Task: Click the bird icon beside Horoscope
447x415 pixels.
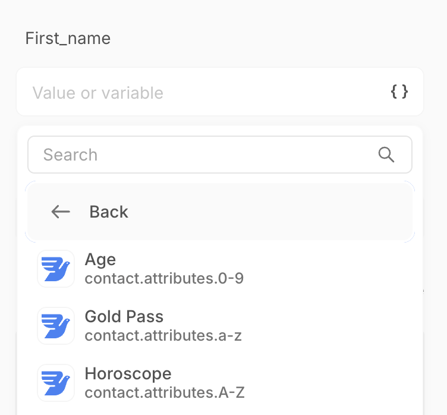Action: pyautogui.click(x=56, y=383)
